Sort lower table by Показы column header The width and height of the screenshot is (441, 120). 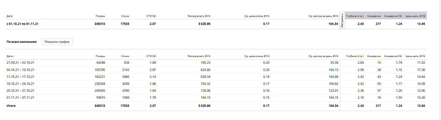pos(100,56)
